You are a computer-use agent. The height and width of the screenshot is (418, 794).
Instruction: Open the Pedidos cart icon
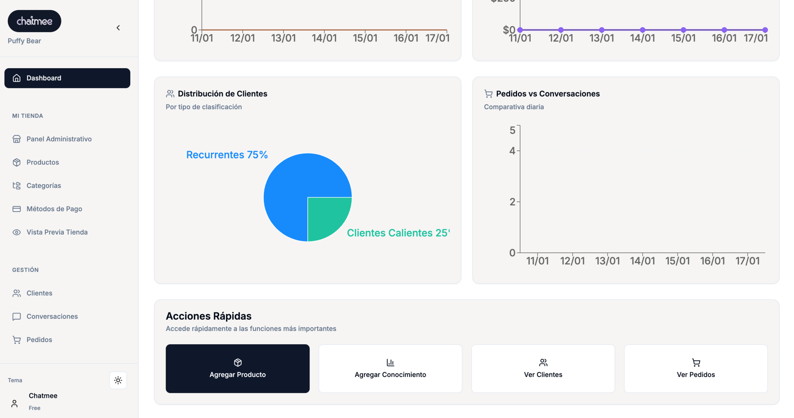pos(16,340)
